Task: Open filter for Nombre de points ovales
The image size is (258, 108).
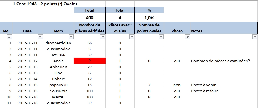Action: (x=161, y=37)
